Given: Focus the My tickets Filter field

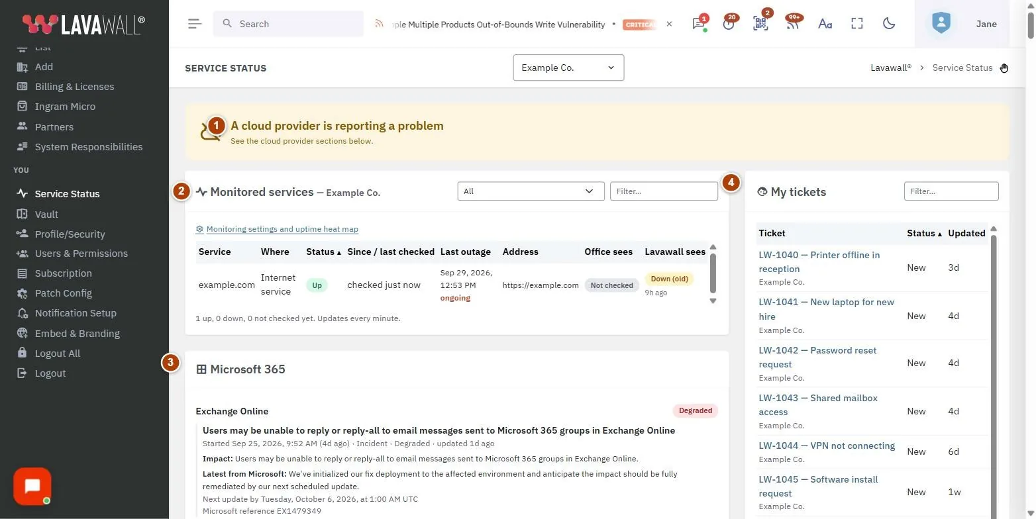Looking at the screenshot, I should (x=951, y=191).
